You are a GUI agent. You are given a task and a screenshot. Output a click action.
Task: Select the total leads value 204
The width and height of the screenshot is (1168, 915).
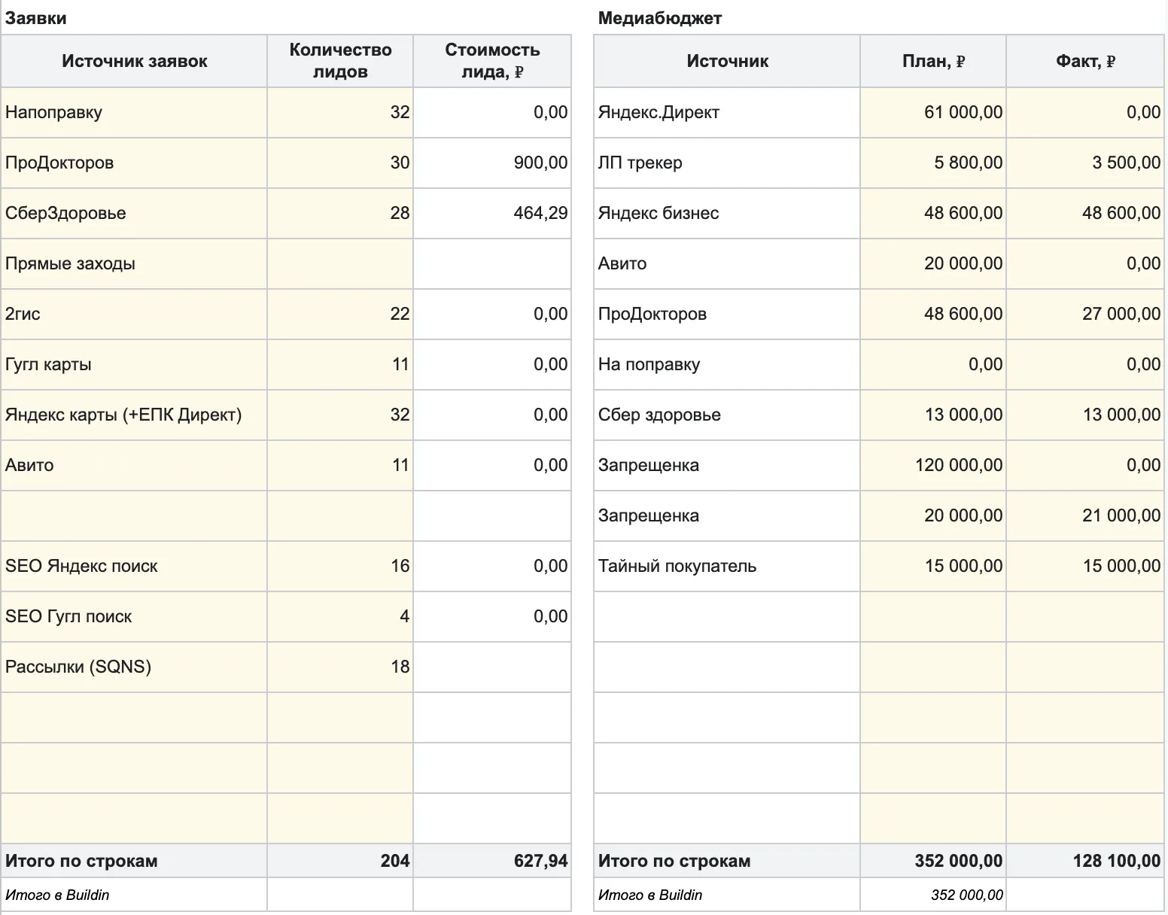(340, 861)
